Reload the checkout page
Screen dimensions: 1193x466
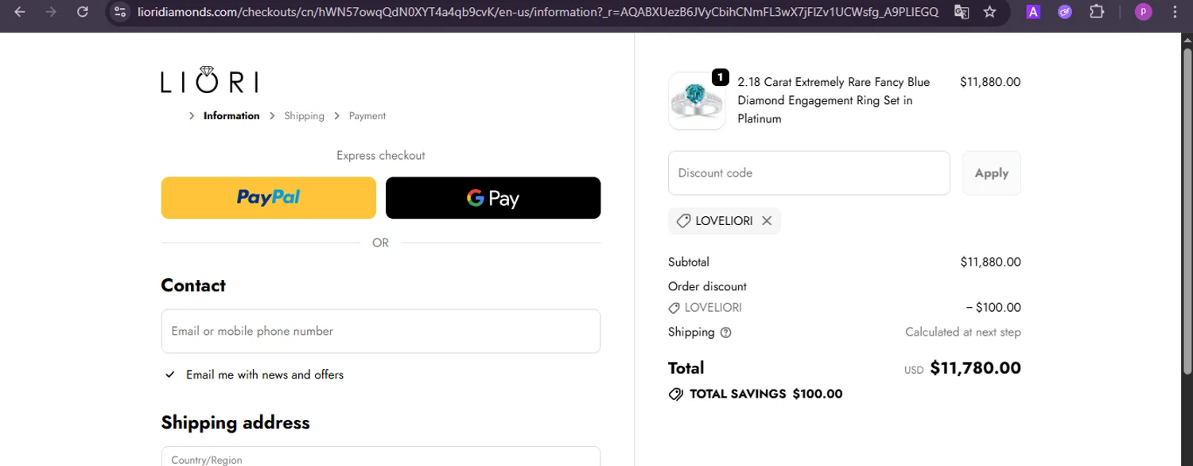pos(83,12)
